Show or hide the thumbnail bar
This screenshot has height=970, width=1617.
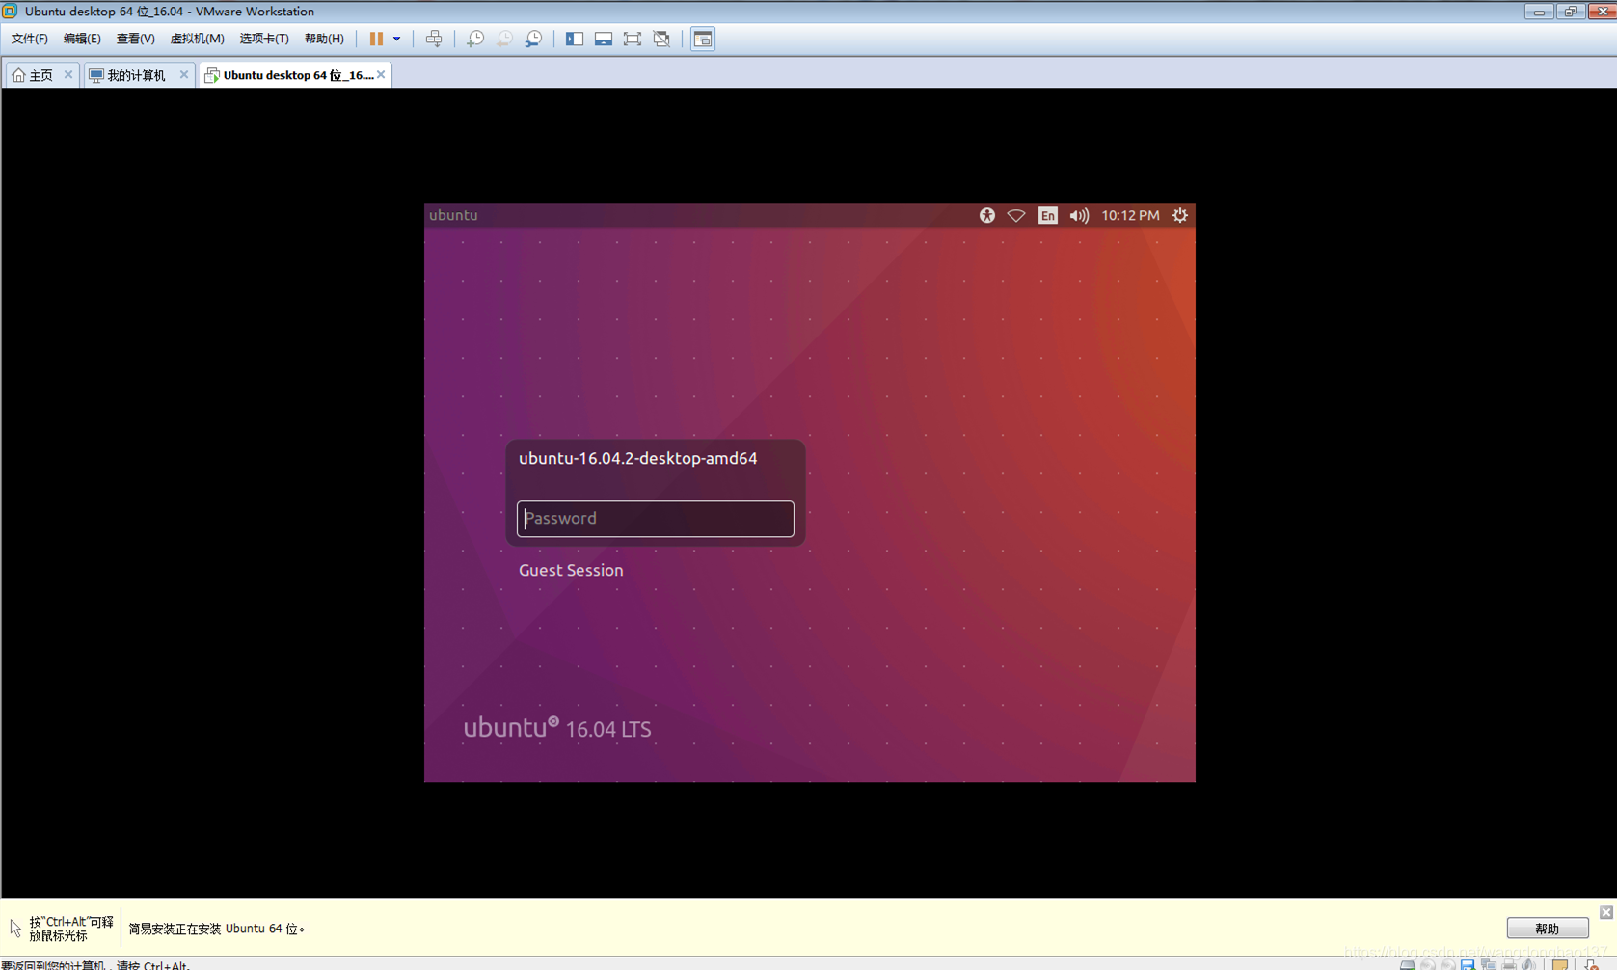point(604,39)
